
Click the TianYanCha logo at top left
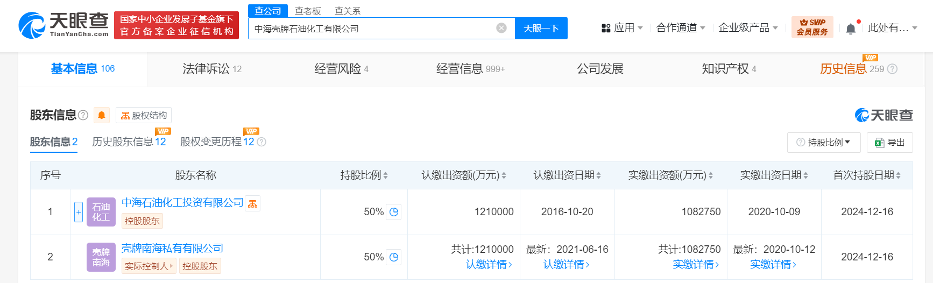click(x=63, y=25)
